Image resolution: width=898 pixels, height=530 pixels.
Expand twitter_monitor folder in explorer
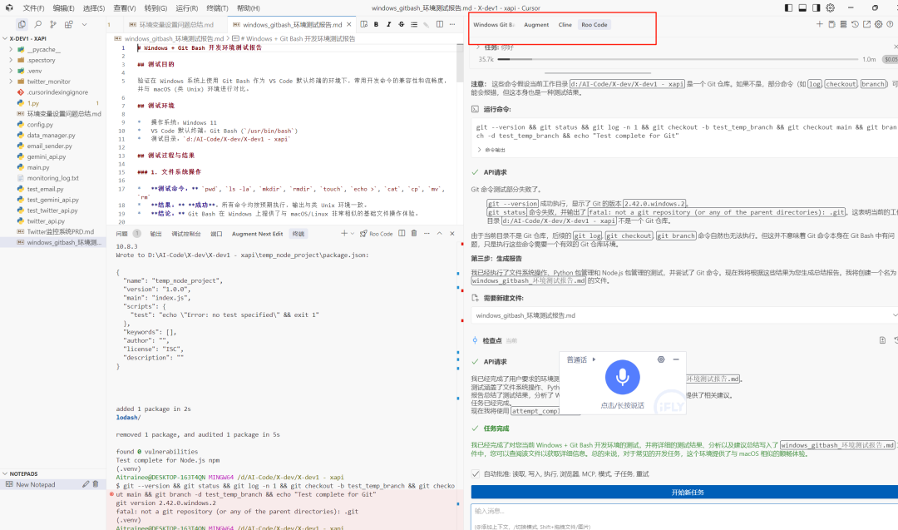[x=11, y=82]
